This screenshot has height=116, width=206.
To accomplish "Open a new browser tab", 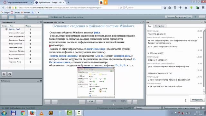I will point(68,2).
